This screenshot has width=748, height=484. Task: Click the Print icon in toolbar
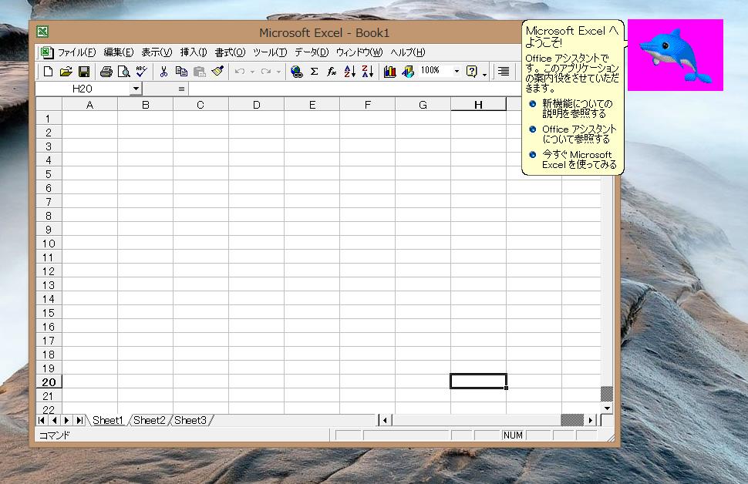(106, 72)
